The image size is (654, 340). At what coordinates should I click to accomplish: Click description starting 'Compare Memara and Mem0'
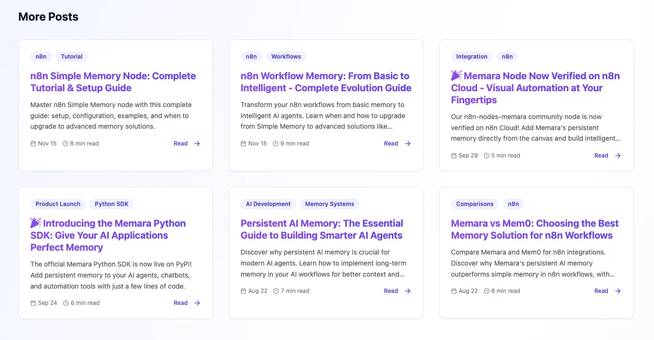pyautogui.click(x=533, y=263)
